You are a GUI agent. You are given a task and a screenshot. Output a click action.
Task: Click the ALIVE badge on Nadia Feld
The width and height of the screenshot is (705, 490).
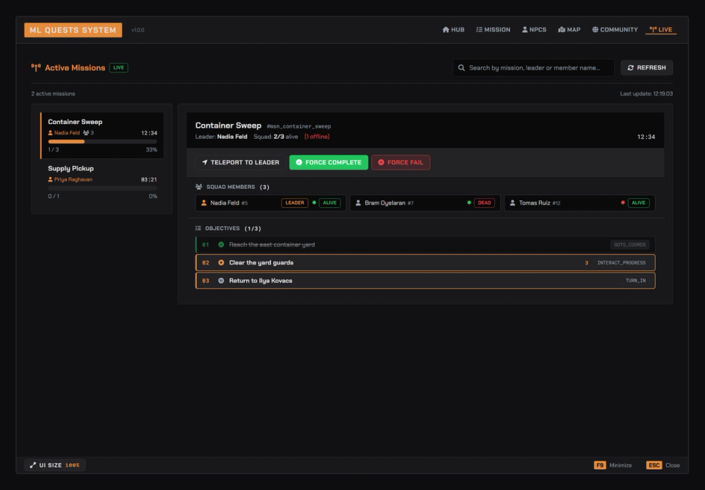[x=330, y=203]
